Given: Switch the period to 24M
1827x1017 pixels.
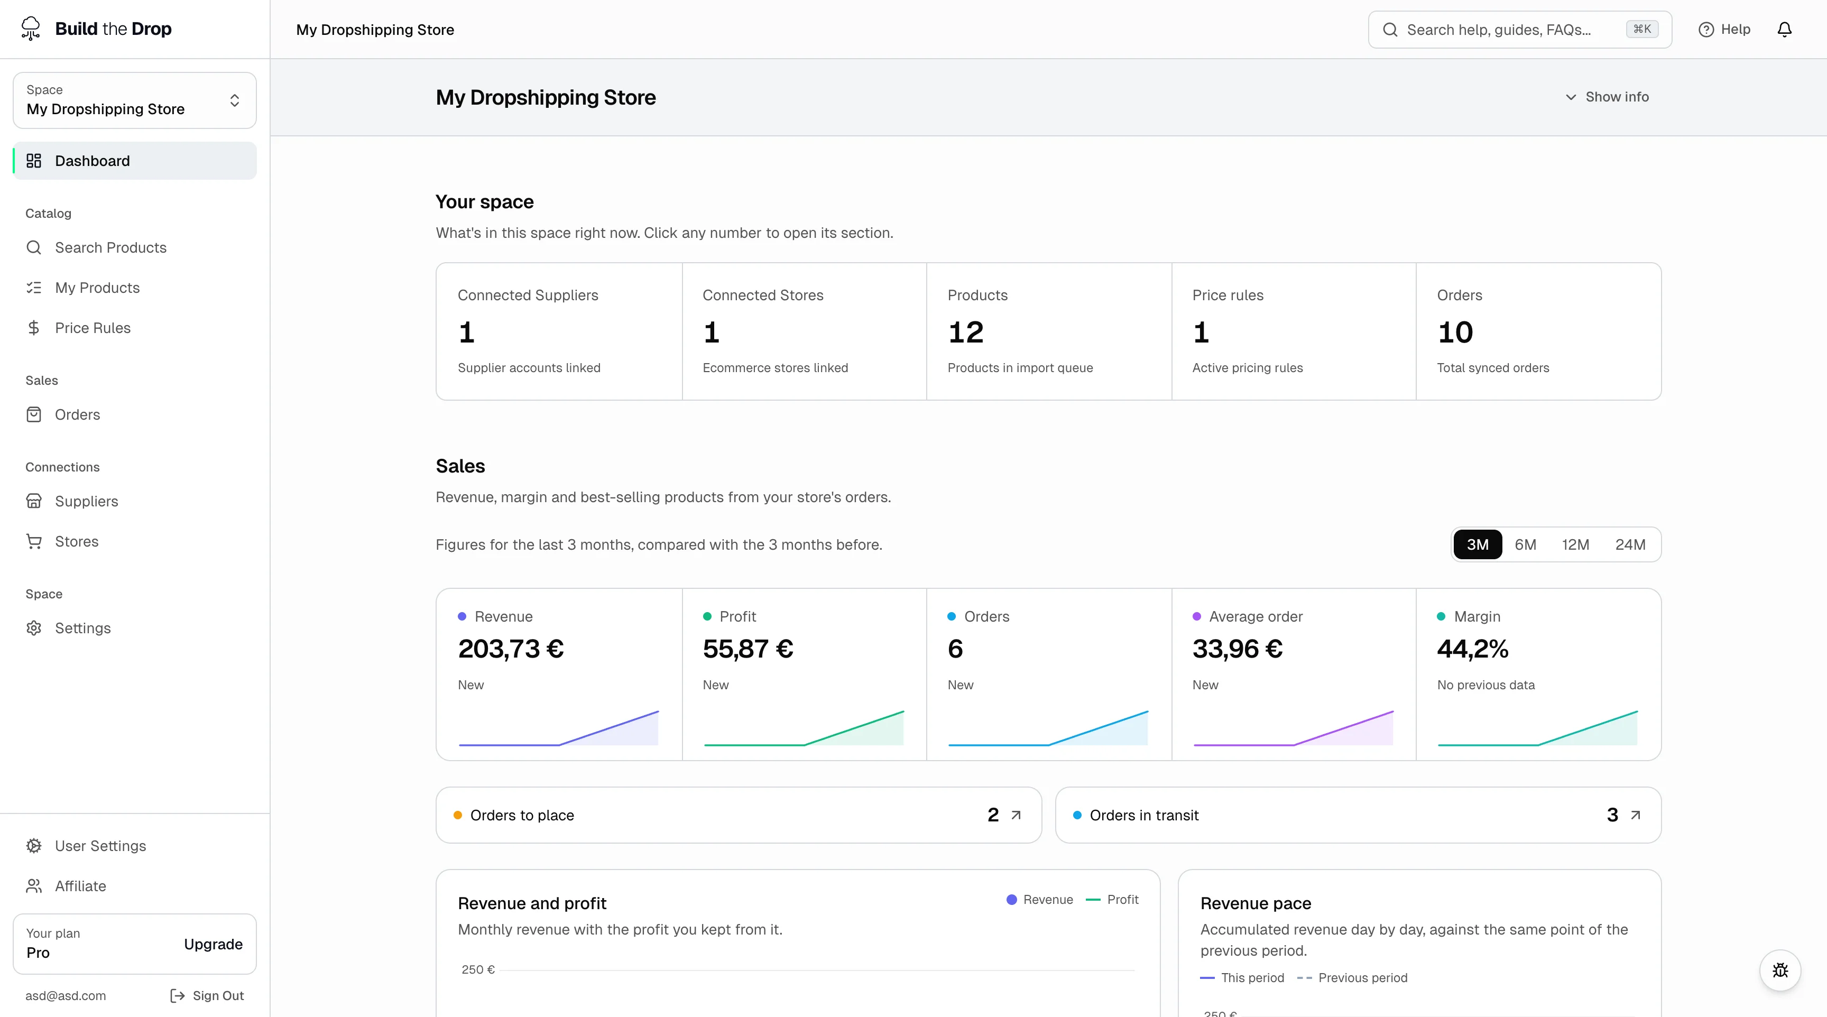Looking at the screenshot, I should 1630,544.
